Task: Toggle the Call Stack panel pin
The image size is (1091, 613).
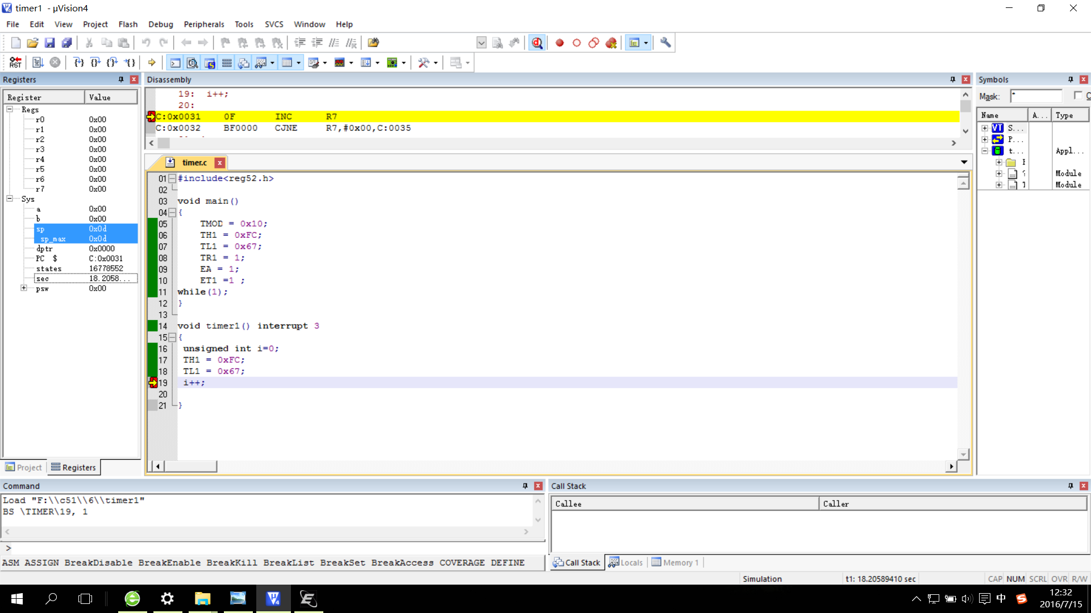Action: point(1071,486)
